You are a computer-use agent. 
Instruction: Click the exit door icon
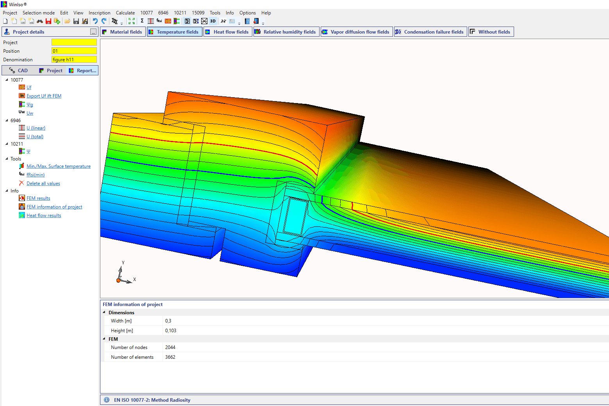tap(256, 21)
